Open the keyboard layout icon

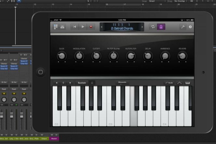(x=188, y=83)
